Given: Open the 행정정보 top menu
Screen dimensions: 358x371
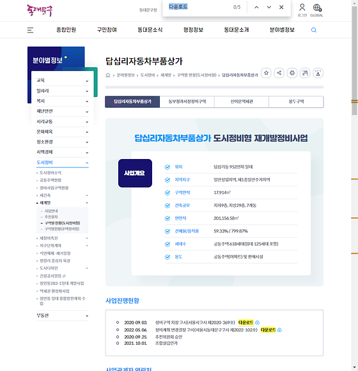Looking at the screenshot, I should [193, 30].
